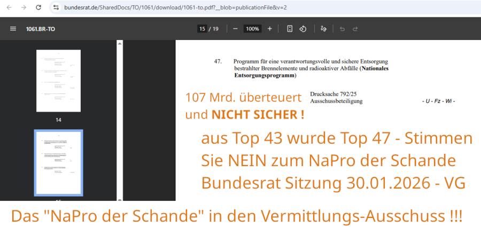
Task: Select the highlighted page 15 thumbnail
Action: click(58, 163)
